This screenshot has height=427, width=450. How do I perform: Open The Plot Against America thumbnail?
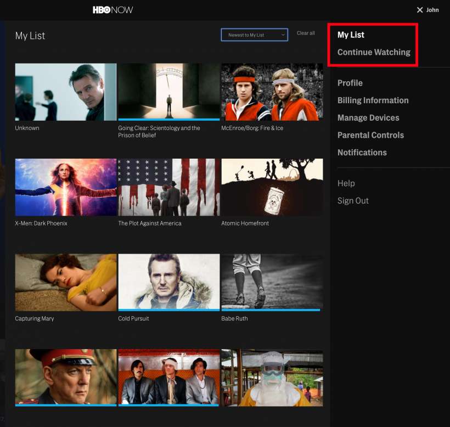pyautogui.click(x=169, y=187)
